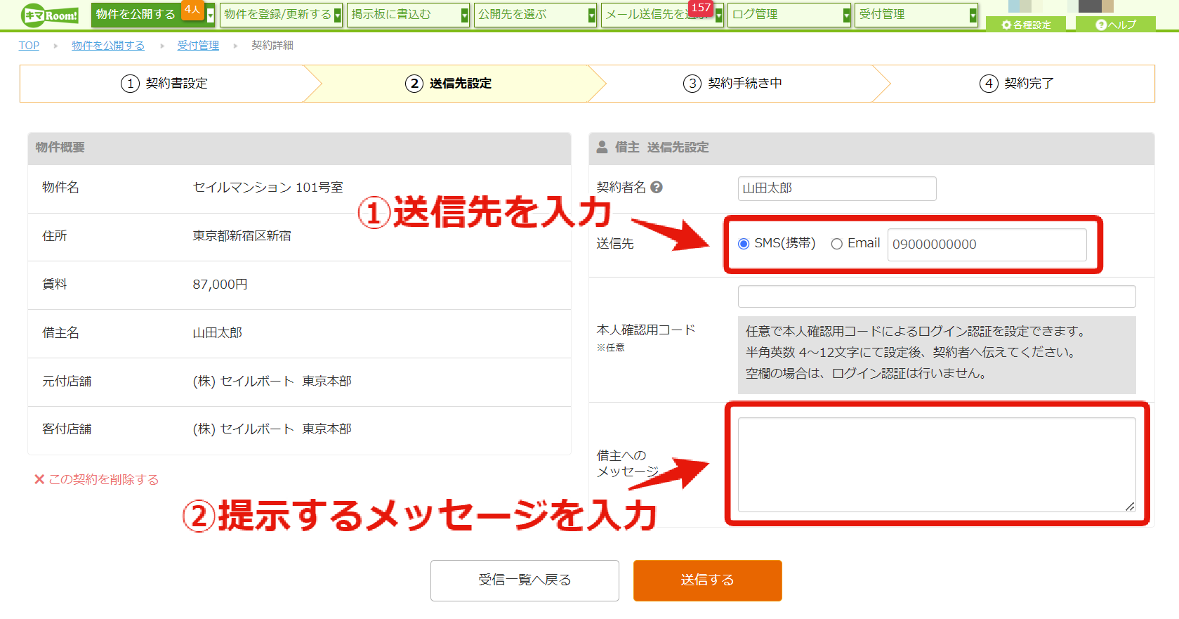Click the 山田太郎 borrower name value
Screen dimensions: 1179x619
coord(218,333)
